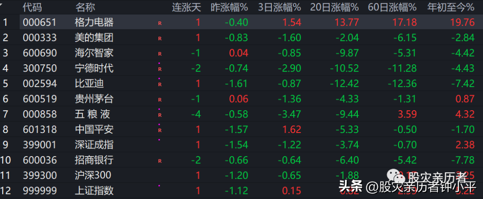
Task: Click stock code 601318
Action: pos(40,129)
